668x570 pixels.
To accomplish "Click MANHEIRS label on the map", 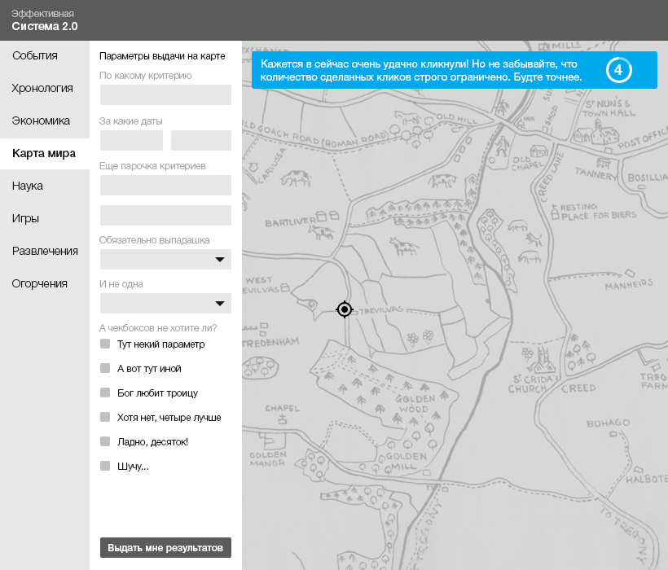I will 629,284.
